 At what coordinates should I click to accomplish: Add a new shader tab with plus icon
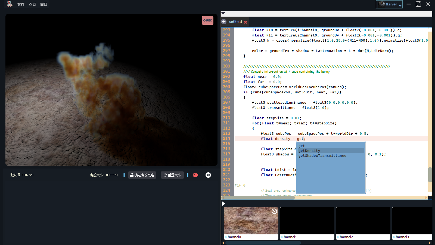point(223,22)
